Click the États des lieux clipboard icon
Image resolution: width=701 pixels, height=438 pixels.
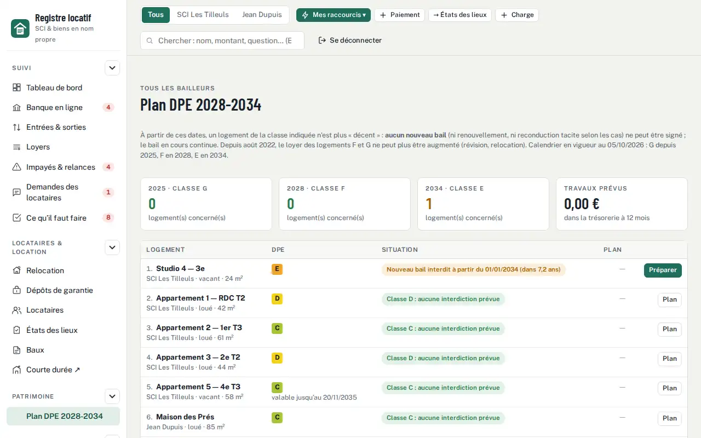pos(16,330)
